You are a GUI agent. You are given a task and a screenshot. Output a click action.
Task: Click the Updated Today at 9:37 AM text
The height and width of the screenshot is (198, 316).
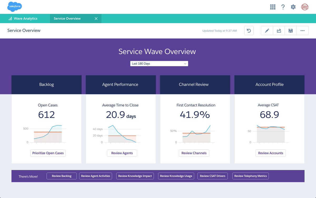click(220, 31)
